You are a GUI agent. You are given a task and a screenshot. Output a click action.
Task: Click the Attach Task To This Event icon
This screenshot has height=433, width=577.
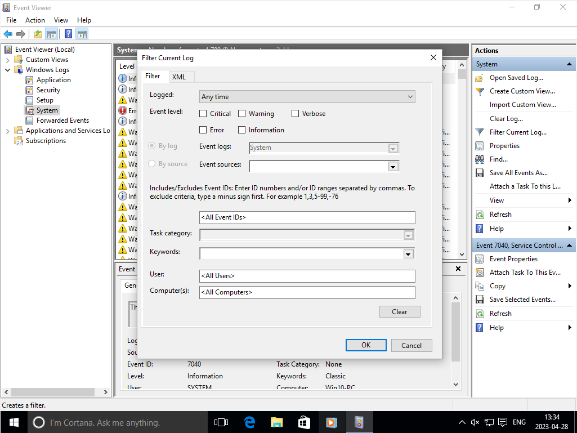(480, 273)
